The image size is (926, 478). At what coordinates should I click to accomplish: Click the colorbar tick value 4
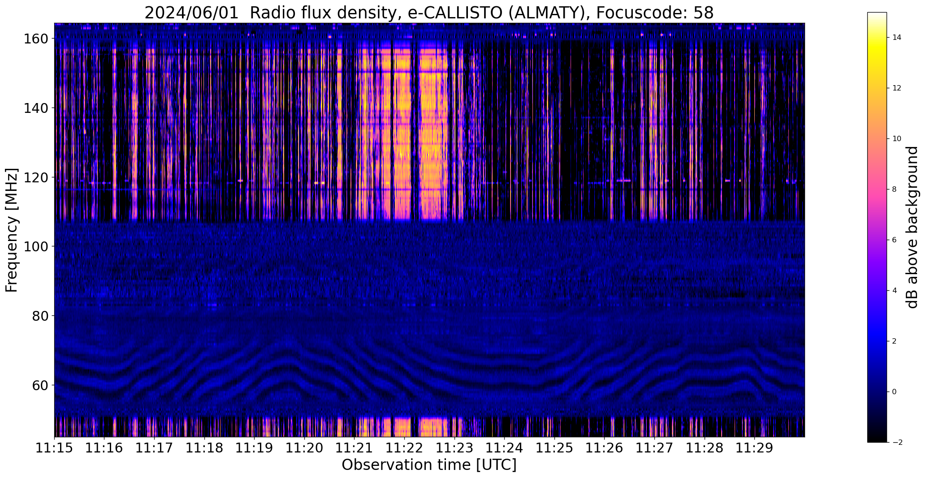point(895,291)
